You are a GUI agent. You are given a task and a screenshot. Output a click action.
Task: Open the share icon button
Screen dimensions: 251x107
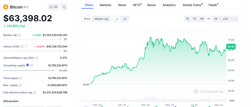[x=64, y=7]
